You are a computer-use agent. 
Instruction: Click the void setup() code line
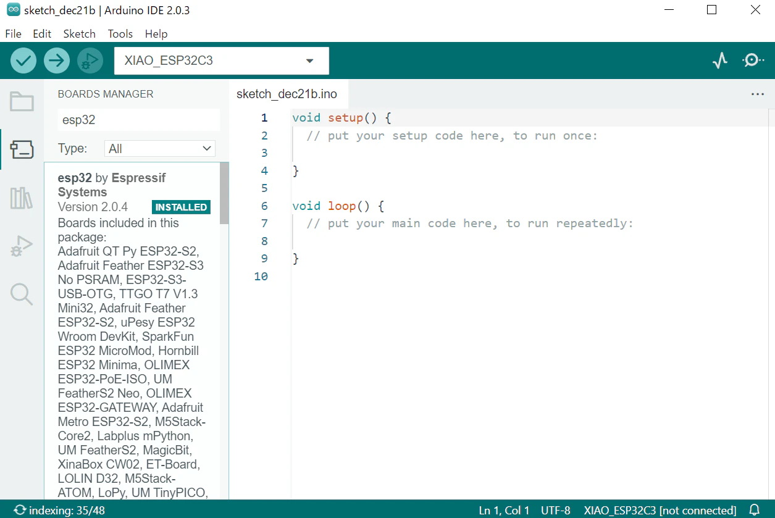coord(341,117)
